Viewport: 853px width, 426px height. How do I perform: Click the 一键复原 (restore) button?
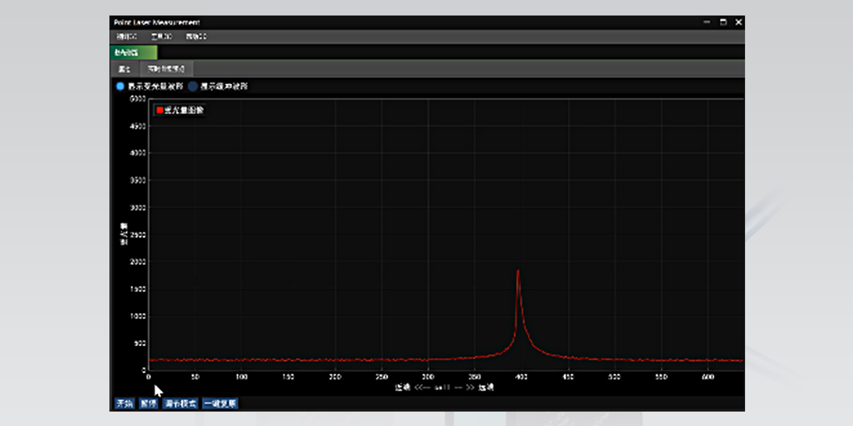tap(220, 403)
